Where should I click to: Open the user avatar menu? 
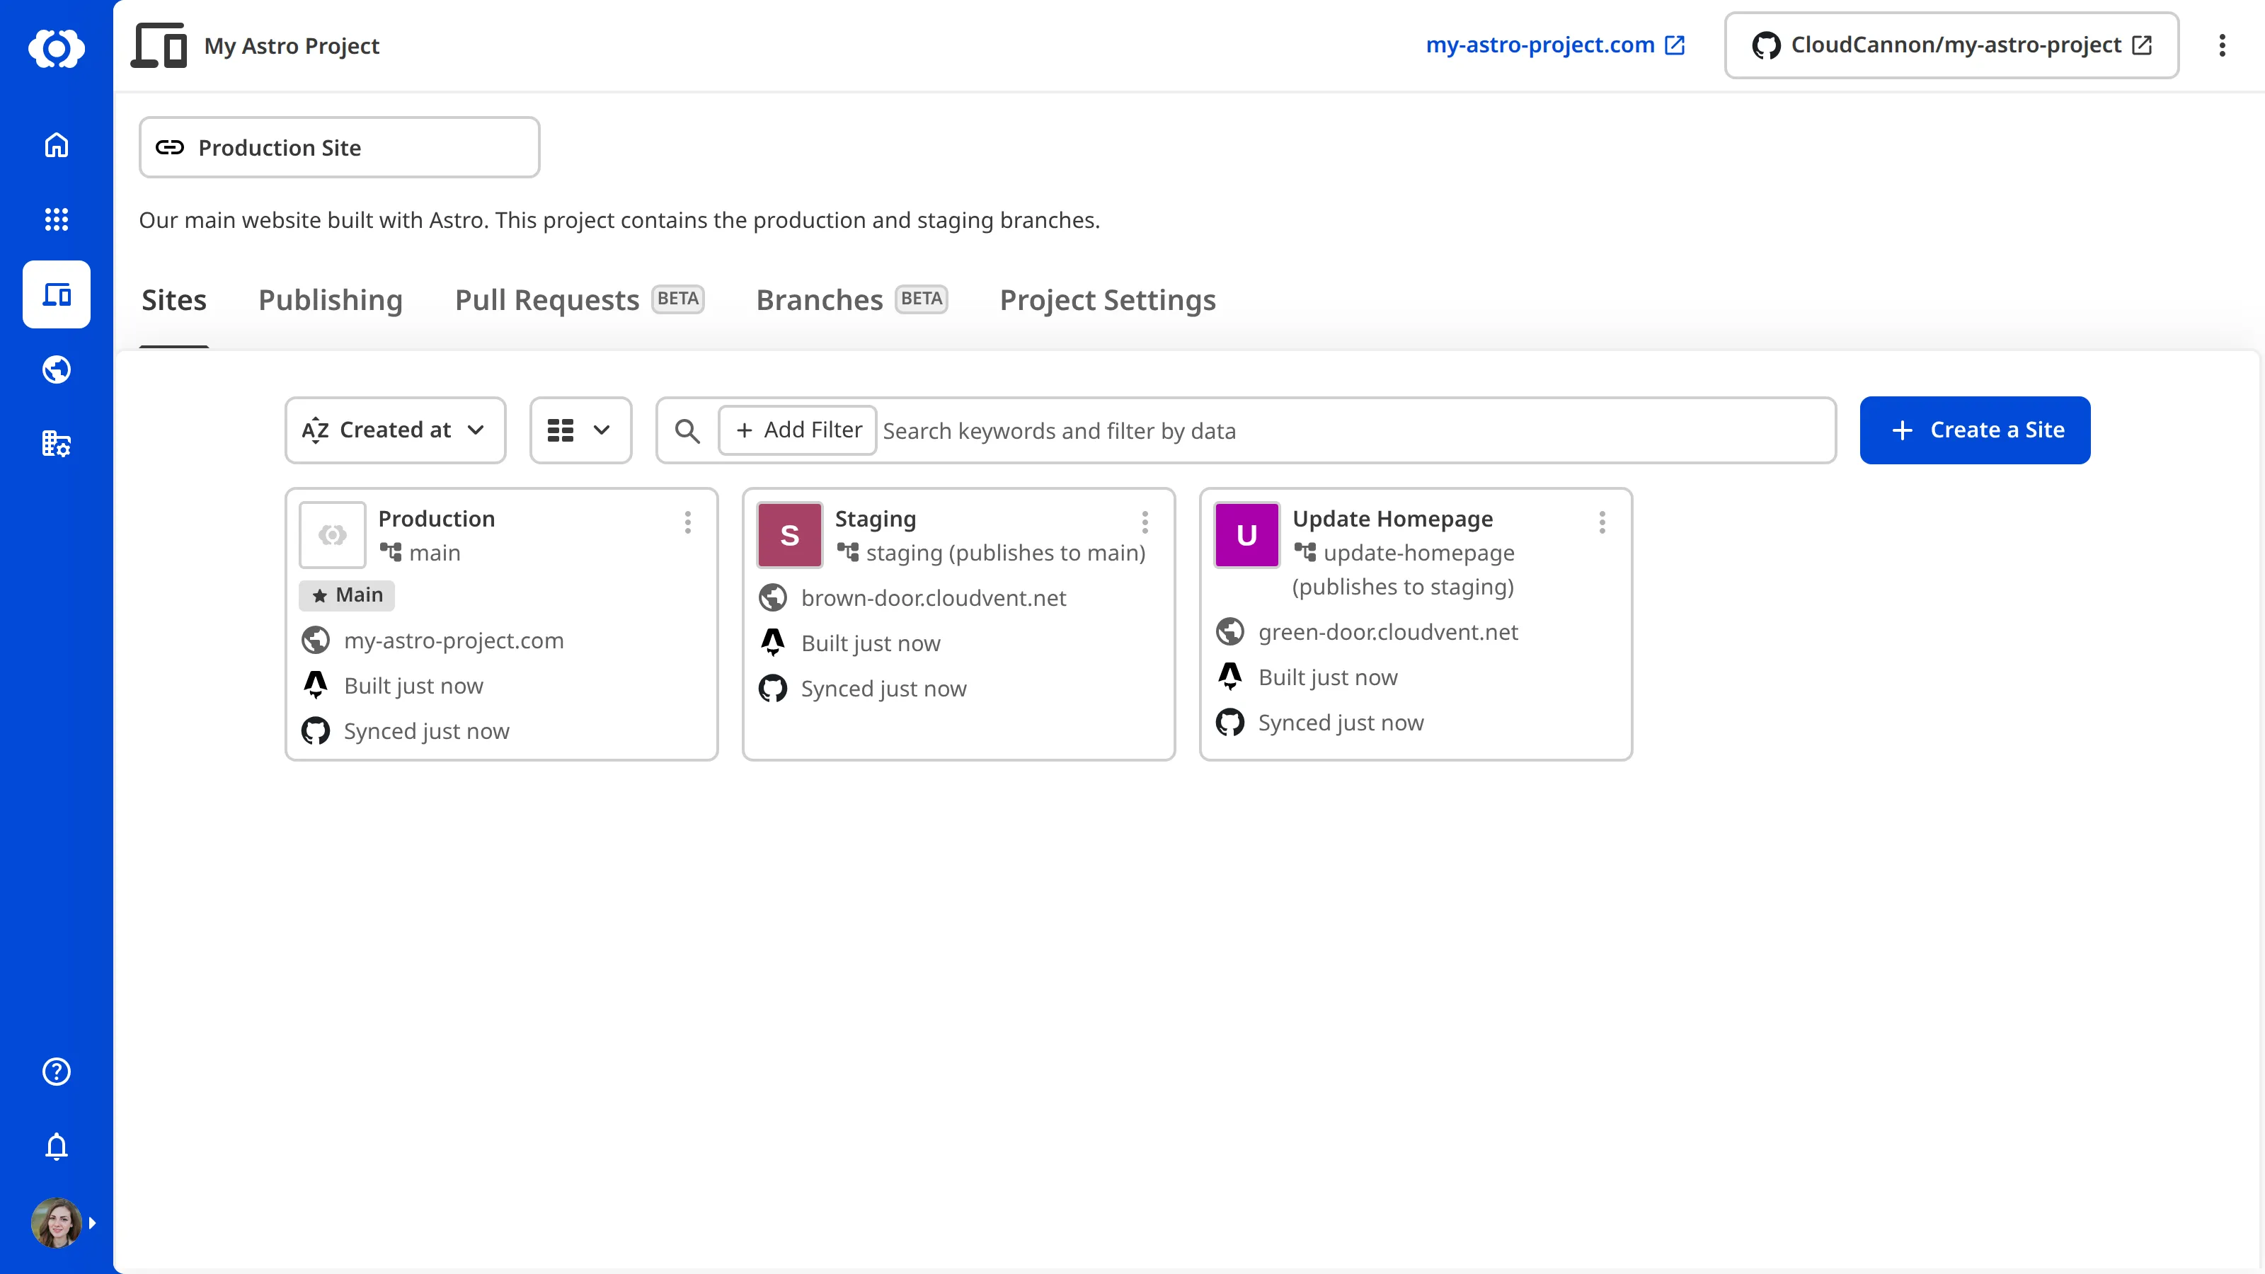pos(57,1223)
